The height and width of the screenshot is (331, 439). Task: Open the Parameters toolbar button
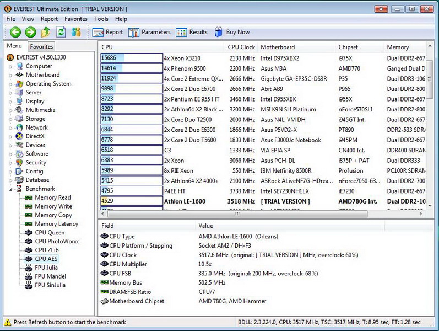pyautogui.click(x=150, y=33)
